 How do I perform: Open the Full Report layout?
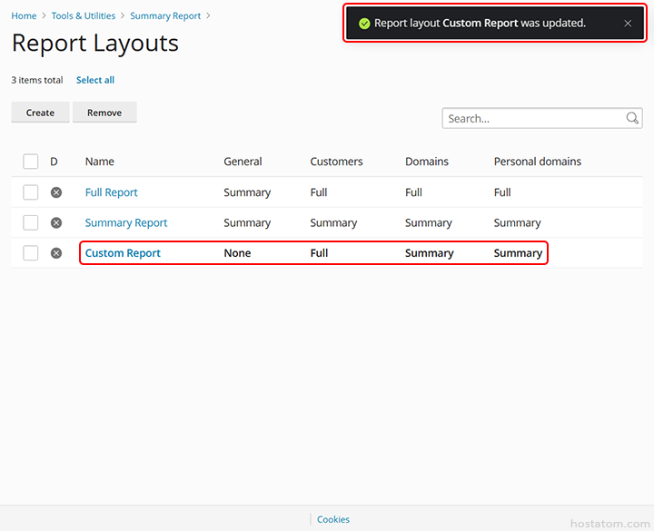pyautogui.click(x=111, y=192)
